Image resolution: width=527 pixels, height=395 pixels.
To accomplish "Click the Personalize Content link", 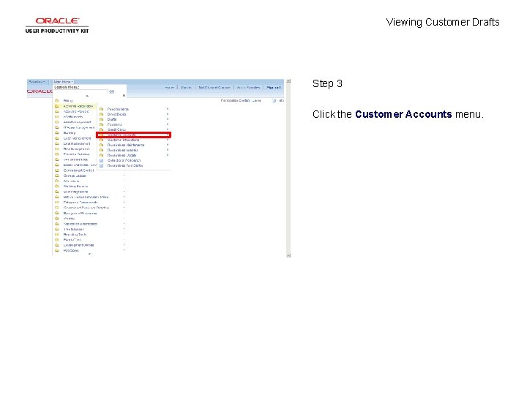I will 236,100.
